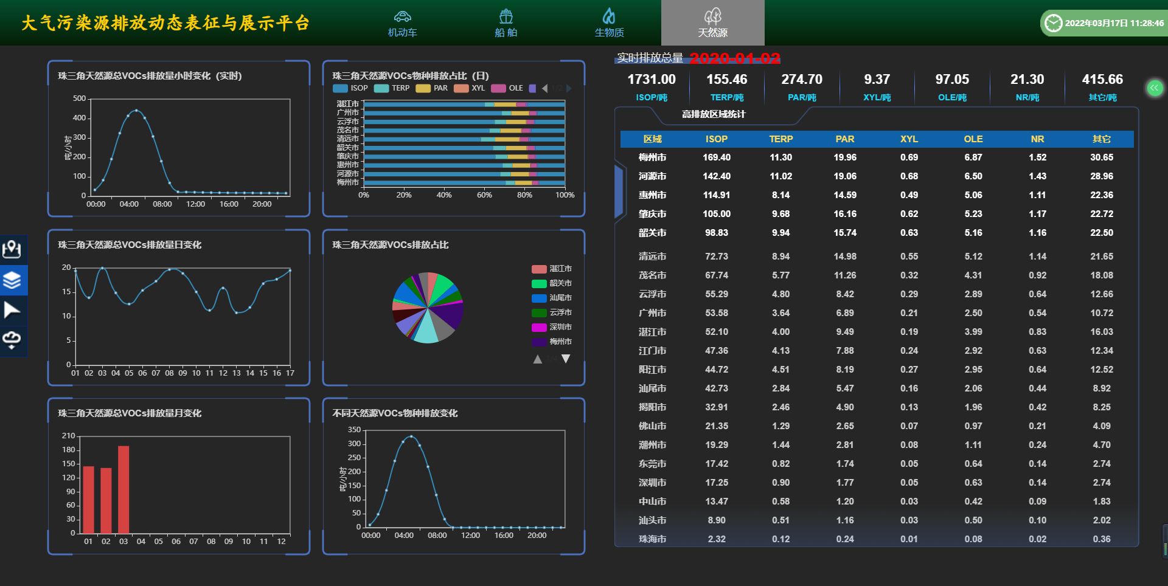Viewport: 1168px width, 586px height.
Task: Click the OLE column header
Action: (973, 139)
